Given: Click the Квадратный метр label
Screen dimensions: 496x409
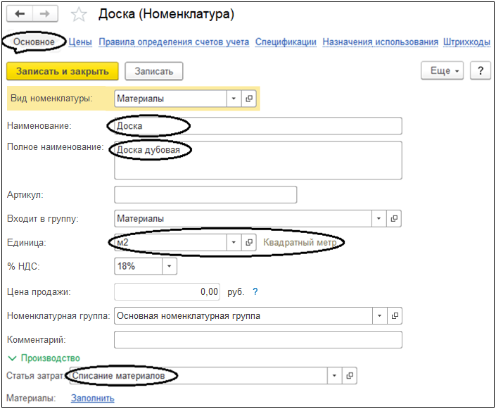Looking at the screenshot, I should [x=300, y=242].
